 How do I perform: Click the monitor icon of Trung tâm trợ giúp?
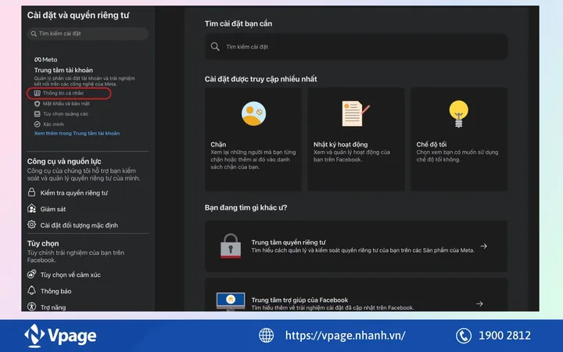click(x=231, y=302)
